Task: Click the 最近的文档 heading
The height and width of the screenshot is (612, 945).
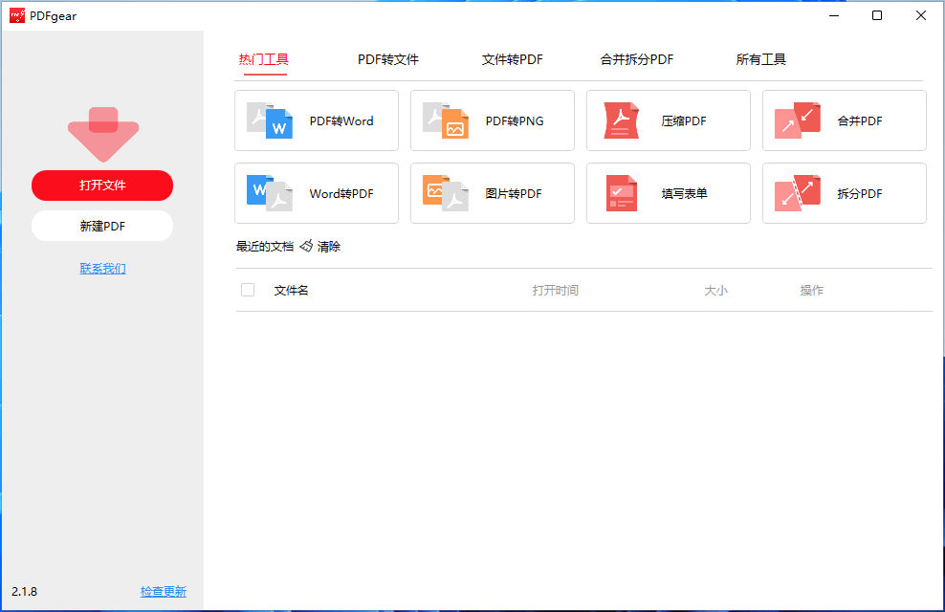Action: pyautogui.click(x=265, y=246)
